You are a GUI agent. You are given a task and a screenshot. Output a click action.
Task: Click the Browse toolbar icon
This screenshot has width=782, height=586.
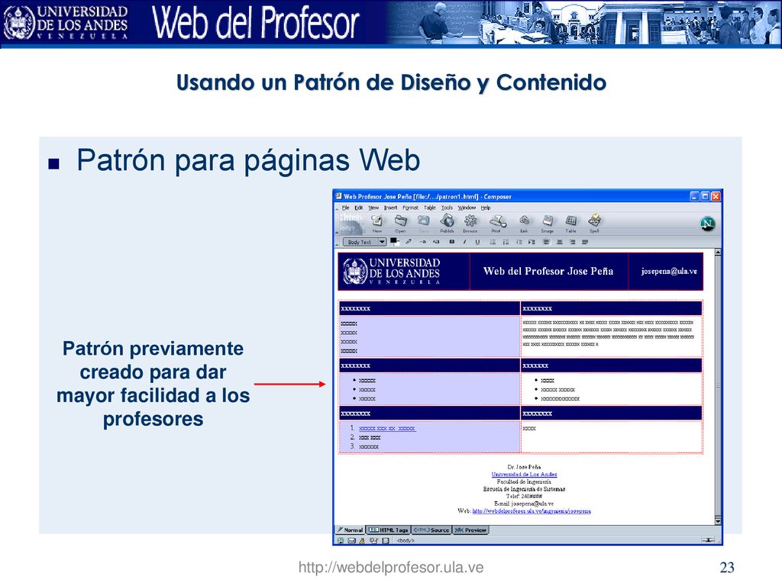click(x=470, y=224)
